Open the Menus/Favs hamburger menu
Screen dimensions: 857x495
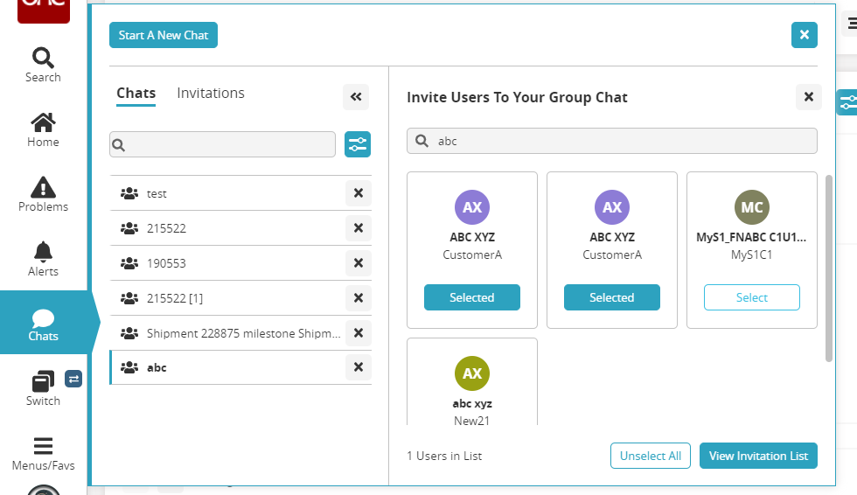click(x=43, y=453)
